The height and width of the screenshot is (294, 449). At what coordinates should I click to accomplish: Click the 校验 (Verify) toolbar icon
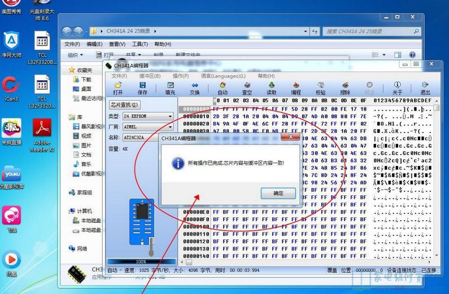pos(320,89)
